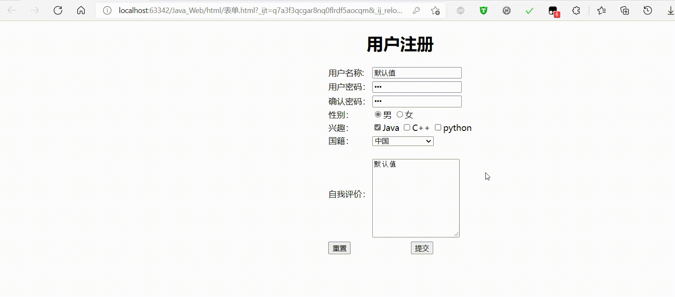Open the 国籍 dropdown showing 中国

(x=403, y=141)
